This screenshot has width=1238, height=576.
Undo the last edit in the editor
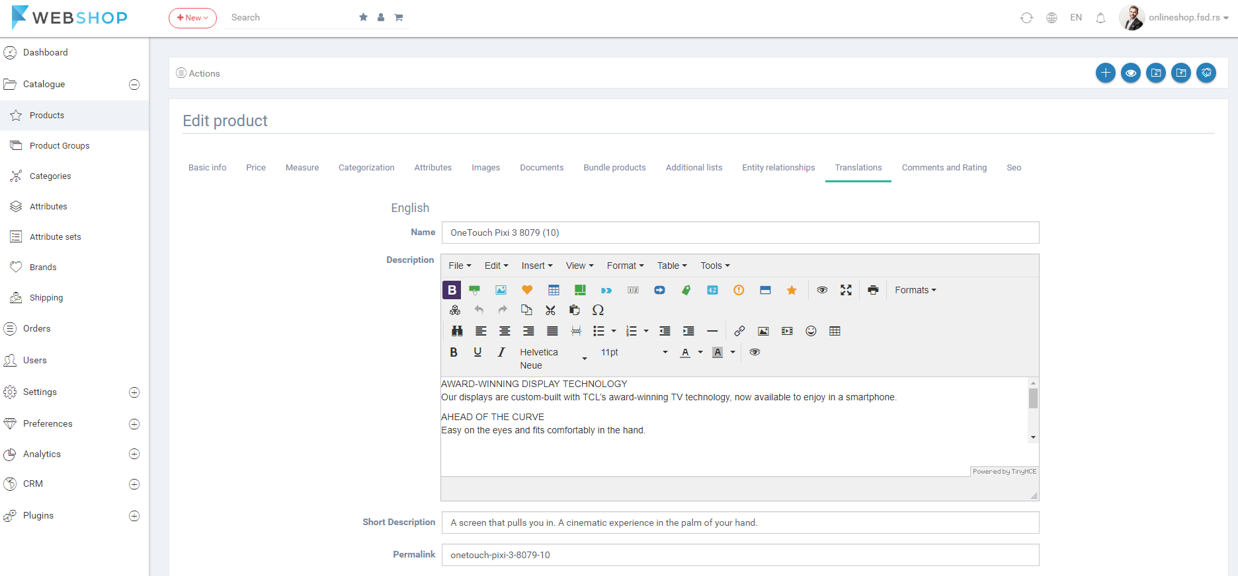pyautogui.click(x=479, y=310)
